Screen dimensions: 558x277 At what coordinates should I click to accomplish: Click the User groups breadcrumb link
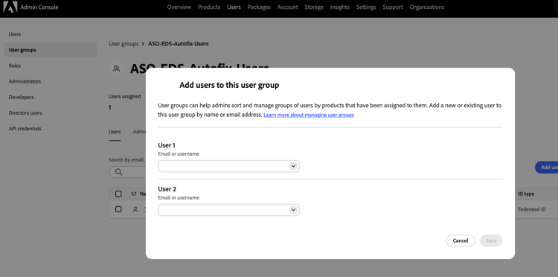click(124, 44)
